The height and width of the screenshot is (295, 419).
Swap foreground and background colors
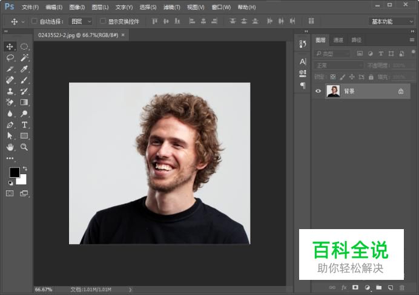click(x=25, y=169)
